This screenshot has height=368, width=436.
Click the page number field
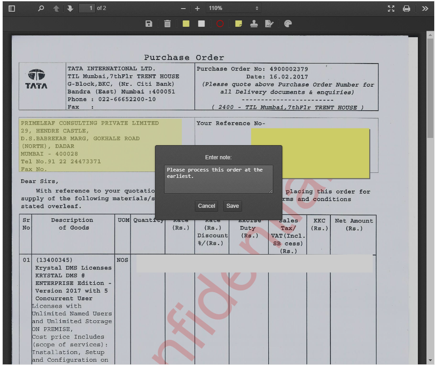click(x=87, y=8)
